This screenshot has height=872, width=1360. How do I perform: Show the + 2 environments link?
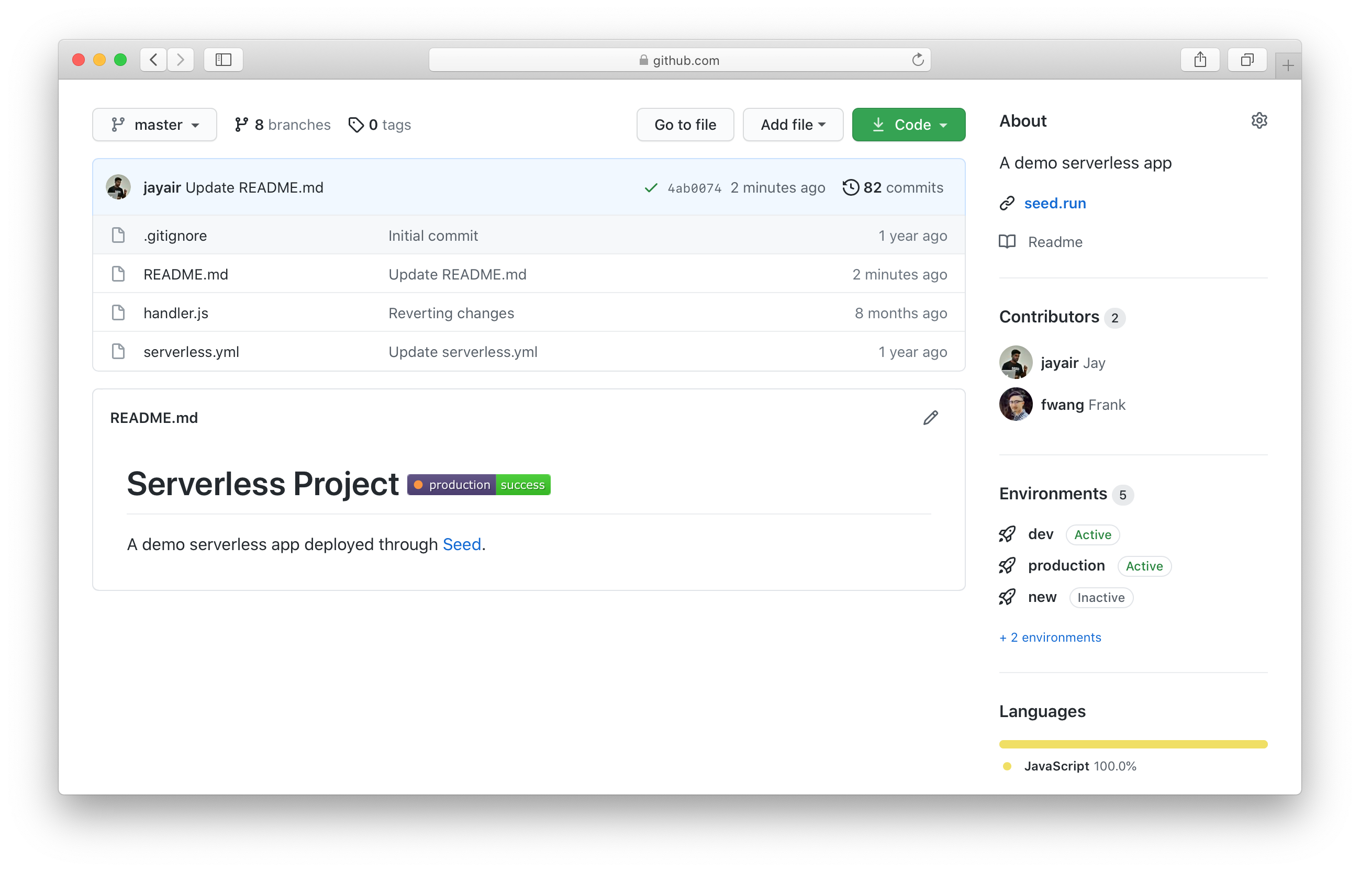click(x=1050, y=638)
